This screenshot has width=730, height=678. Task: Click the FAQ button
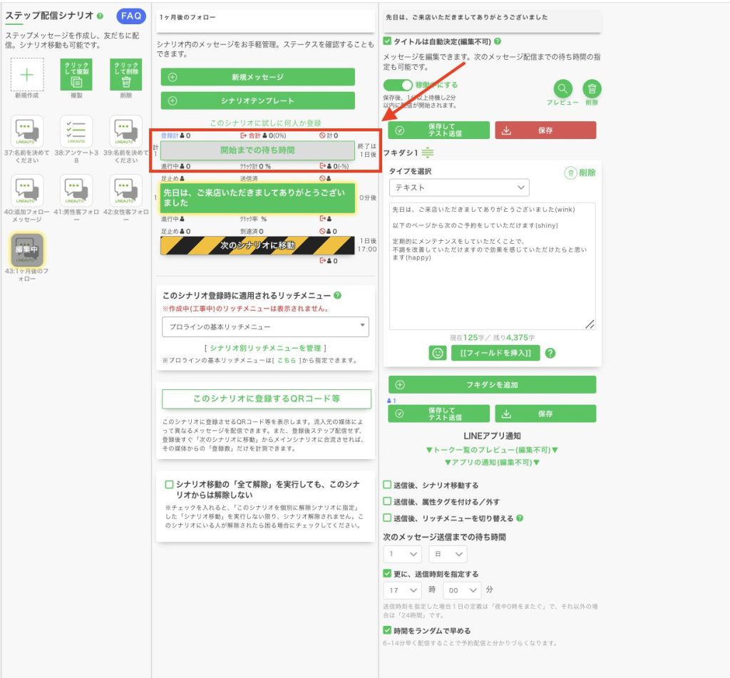[x=131, y=16]
